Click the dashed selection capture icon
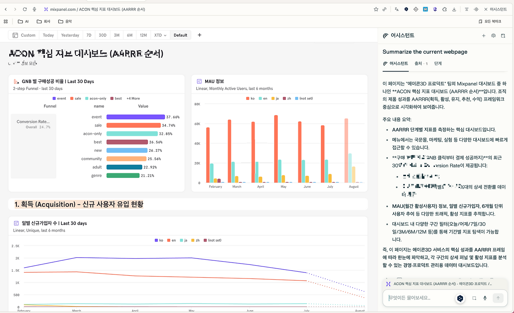Screen dimensions: 514x313 (474, 298)
